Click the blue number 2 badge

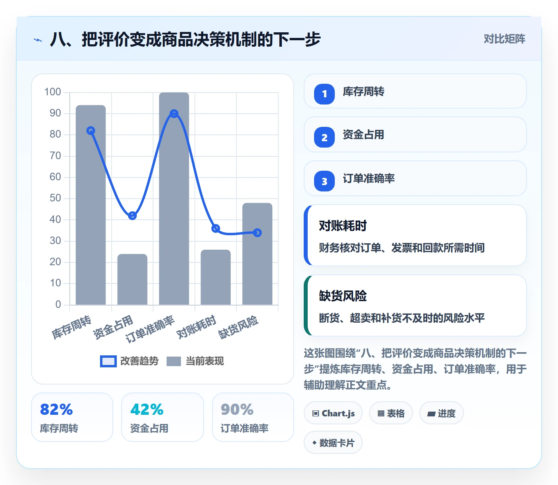click(324, 137)
